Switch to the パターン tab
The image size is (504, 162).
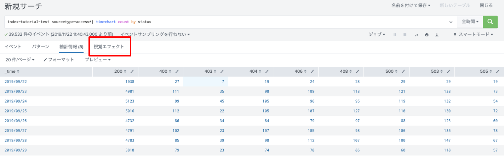[40, 47]
